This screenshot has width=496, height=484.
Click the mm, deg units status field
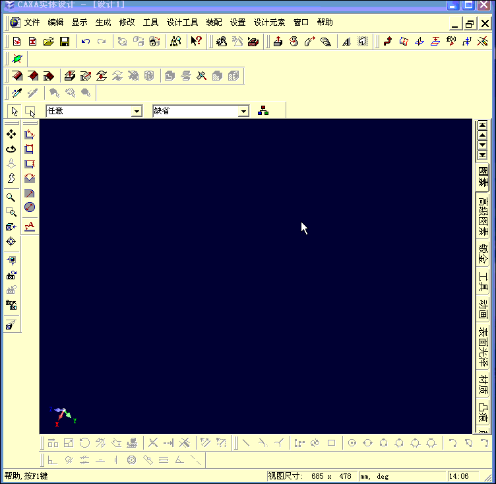[x=402, y=476]
